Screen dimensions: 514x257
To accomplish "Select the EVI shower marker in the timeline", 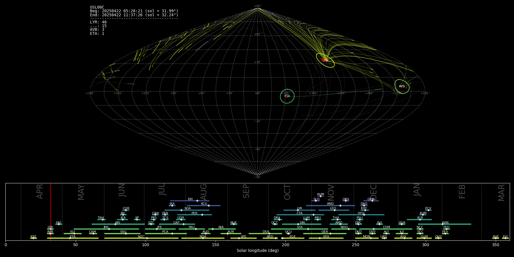I will 505,238.
